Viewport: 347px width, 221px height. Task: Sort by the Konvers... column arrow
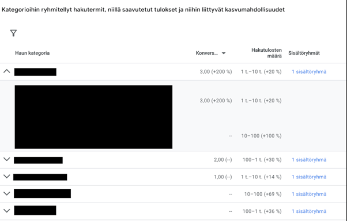(x=224, y=53)
